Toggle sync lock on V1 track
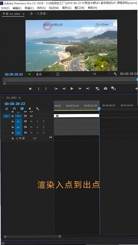The width and height of the screenshot is (138, 245). (25, 116)
